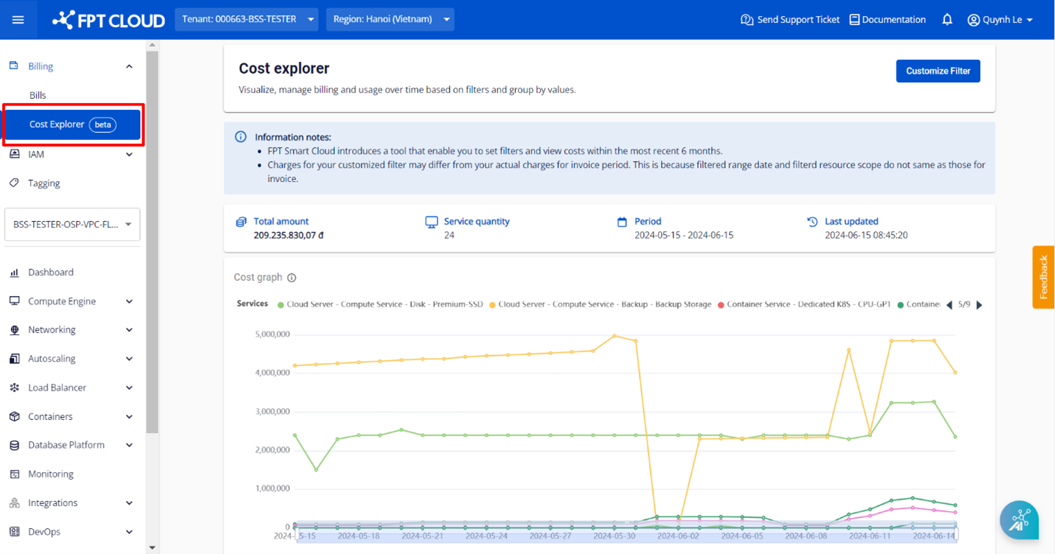Open the notifications bell
This screenshot has height=554, width=1055.
pos(947,20)
